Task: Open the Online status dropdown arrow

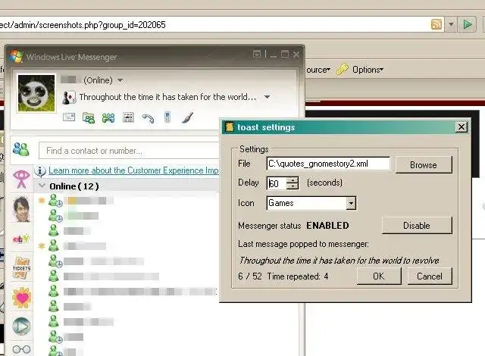Action: tap(120, 80)
